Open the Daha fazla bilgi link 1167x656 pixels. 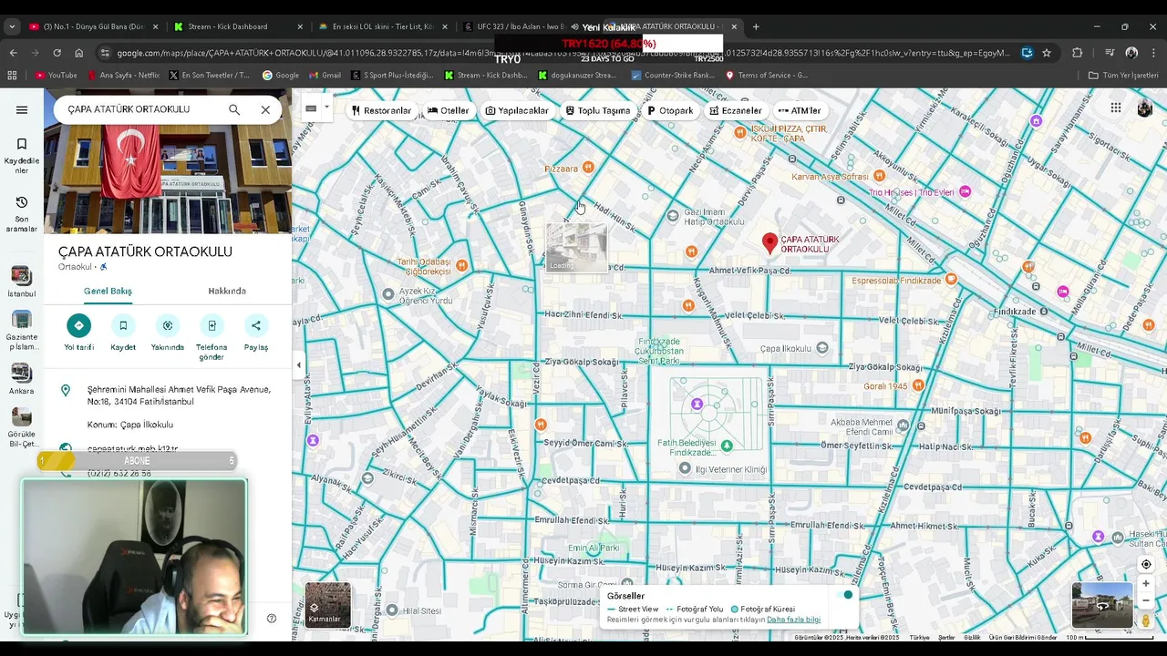click(x=793, y=620)
